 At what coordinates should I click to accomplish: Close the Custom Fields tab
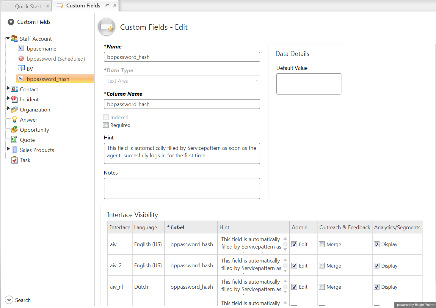coord(115,5)
